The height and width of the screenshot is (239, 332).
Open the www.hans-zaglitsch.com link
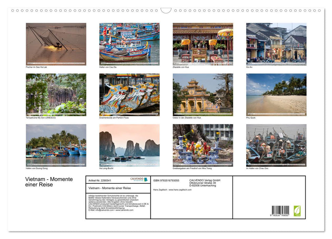pos(180,190)
